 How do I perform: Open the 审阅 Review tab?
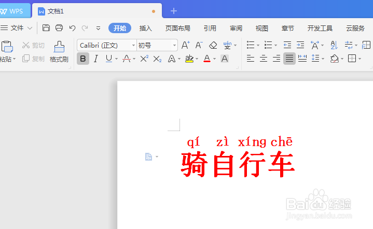[x=236, y=28]
